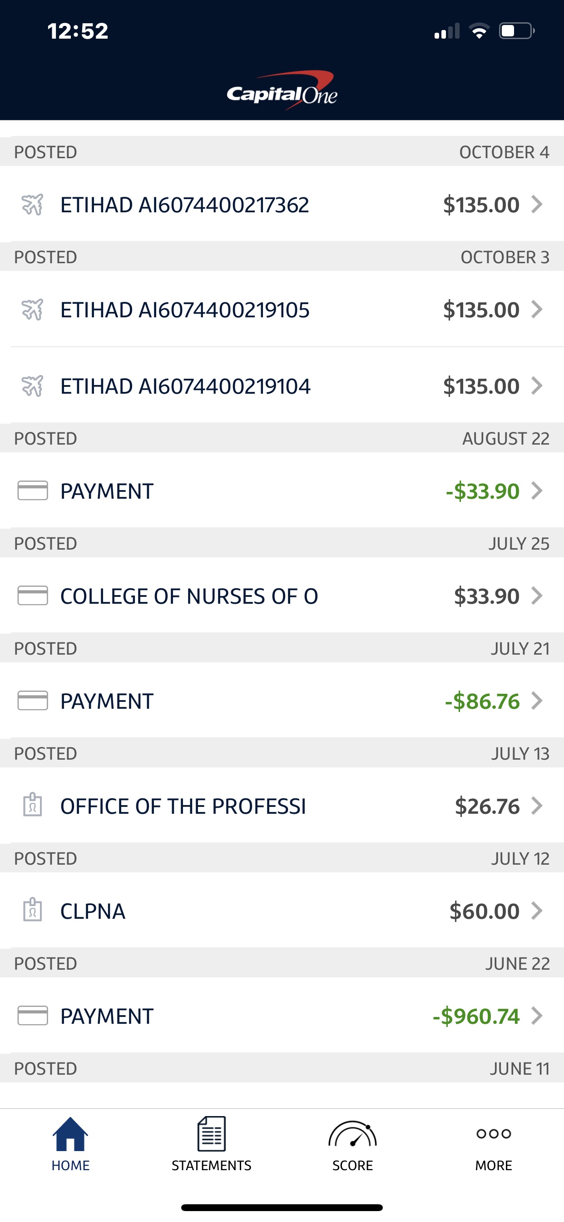The image size is (564, 1222).
Task: Tap airplane icon for ETIHAD AI6074400217362
Action: click(32, 205)
